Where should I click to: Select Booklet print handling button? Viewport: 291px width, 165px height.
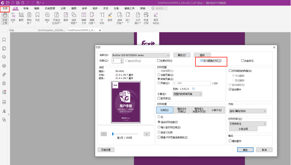[216, 110]
